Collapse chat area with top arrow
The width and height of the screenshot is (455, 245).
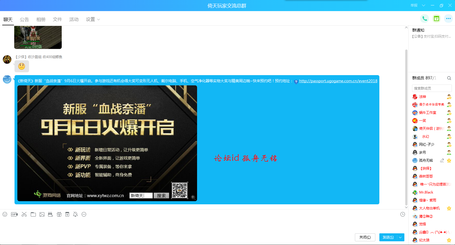406,27
